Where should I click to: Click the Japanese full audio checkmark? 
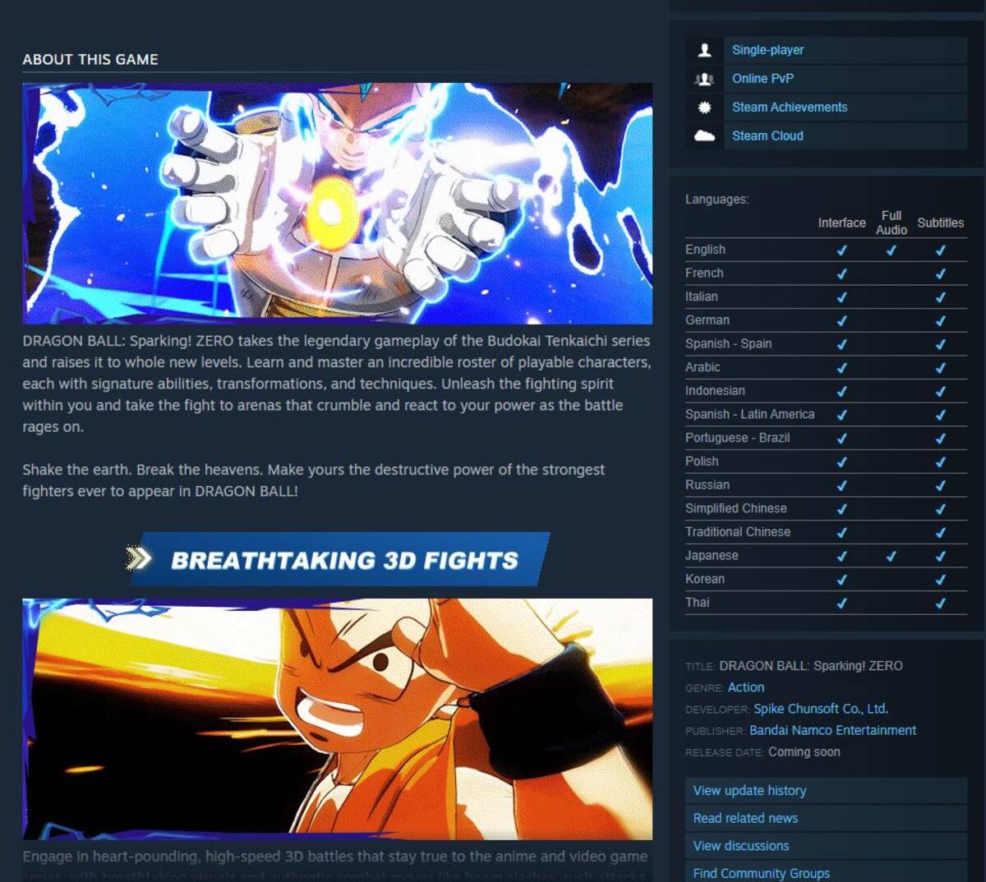pos(891,556)
